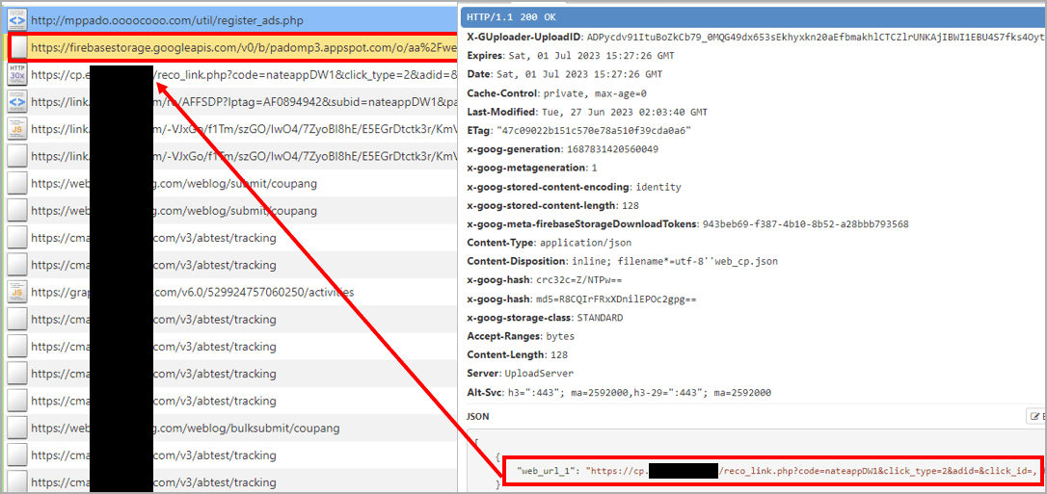Select the v6.0 activities request row

pos(289,292)
